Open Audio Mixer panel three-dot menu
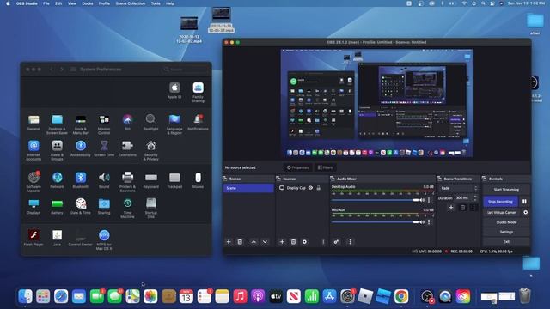This screenshot has height=309, width=550. pyautogui.click(x=350, y=242)
